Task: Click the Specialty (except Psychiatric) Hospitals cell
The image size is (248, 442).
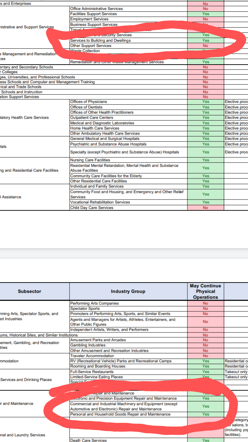Action: [128, 152]
